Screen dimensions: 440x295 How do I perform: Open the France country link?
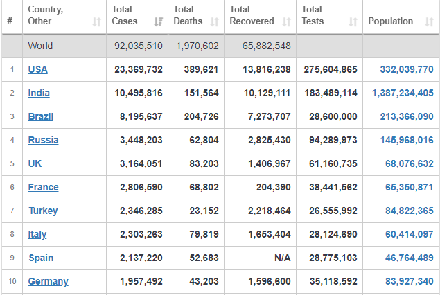pos(43,187)
